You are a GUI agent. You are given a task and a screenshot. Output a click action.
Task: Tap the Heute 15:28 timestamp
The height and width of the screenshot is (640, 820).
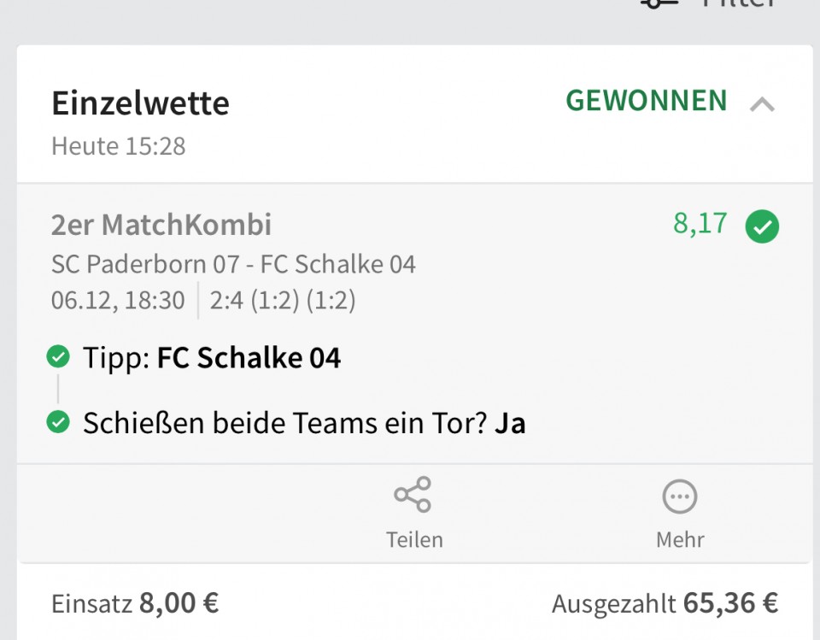[118, 146]
